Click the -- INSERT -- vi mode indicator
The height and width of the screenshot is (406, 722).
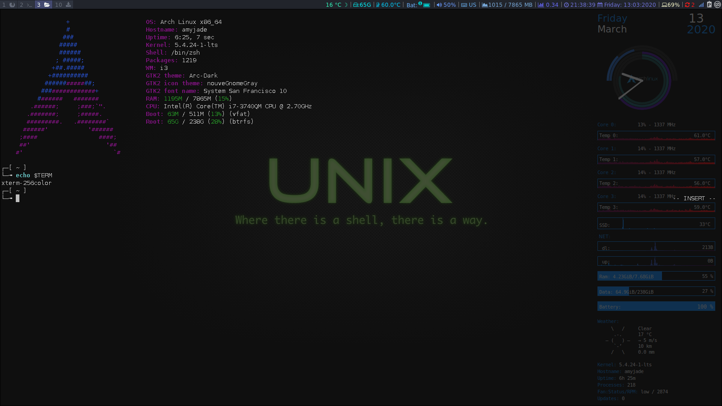point(694,198)
